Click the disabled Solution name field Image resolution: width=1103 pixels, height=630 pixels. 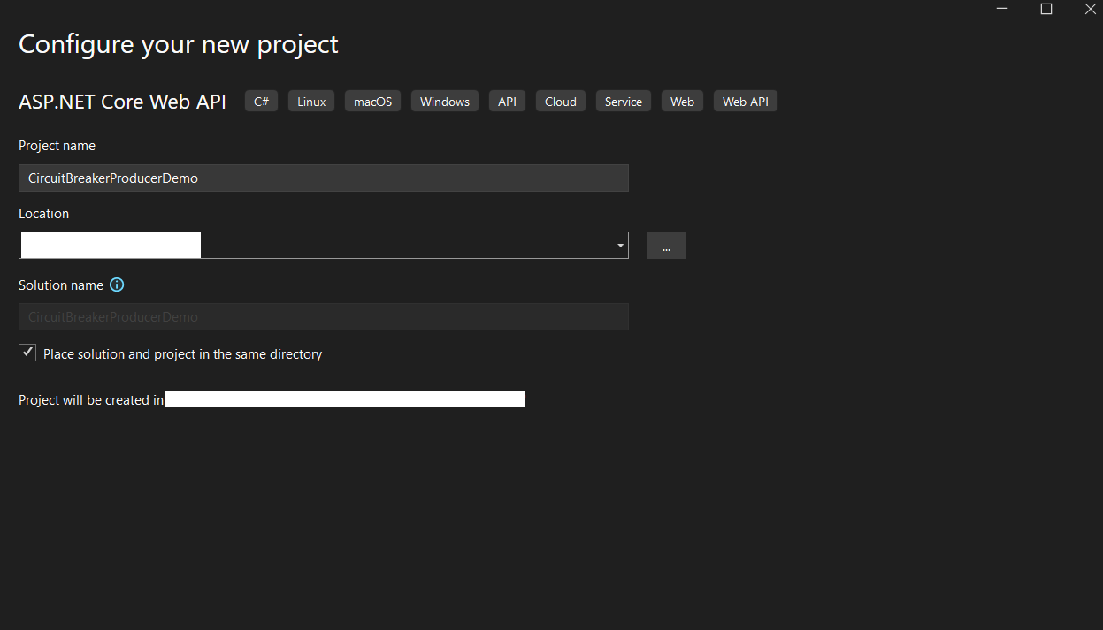pos(323,316)
